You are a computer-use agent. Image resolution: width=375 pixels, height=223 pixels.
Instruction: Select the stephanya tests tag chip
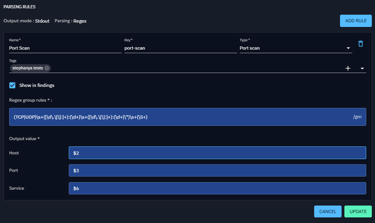point(27,68)
